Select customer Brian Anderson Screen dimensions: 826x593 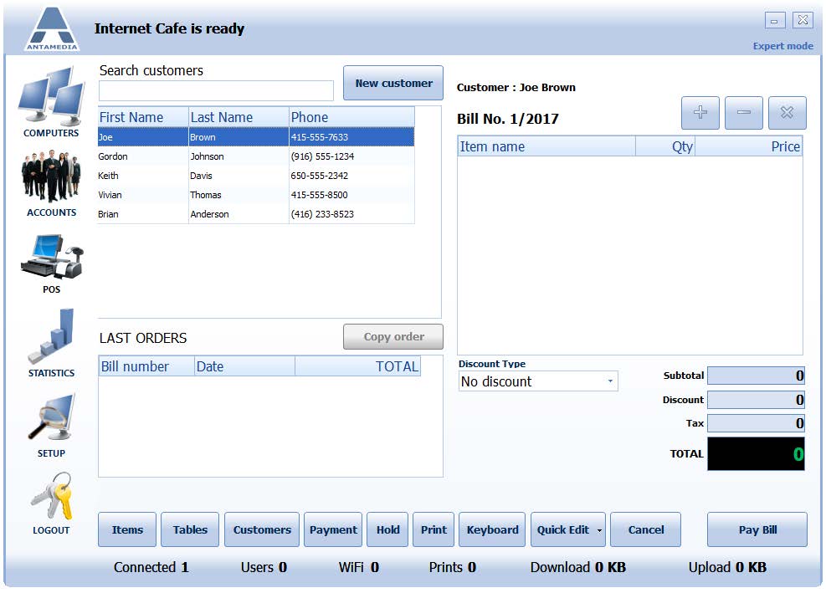(x=256, y=214)
